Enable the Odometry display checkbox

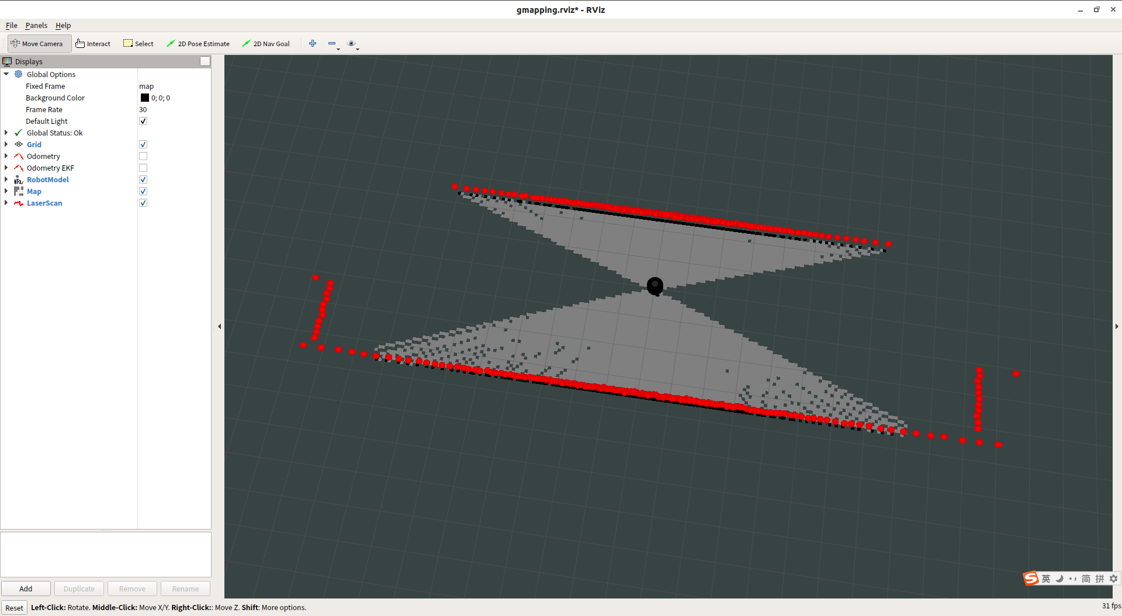(x=143, y=156)
